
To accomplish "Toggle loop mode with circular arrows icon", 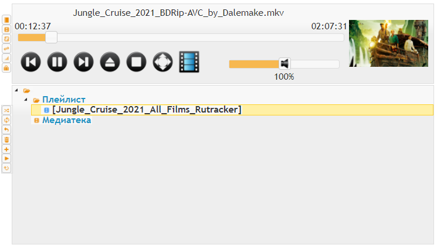I will [x=6, y=120].
